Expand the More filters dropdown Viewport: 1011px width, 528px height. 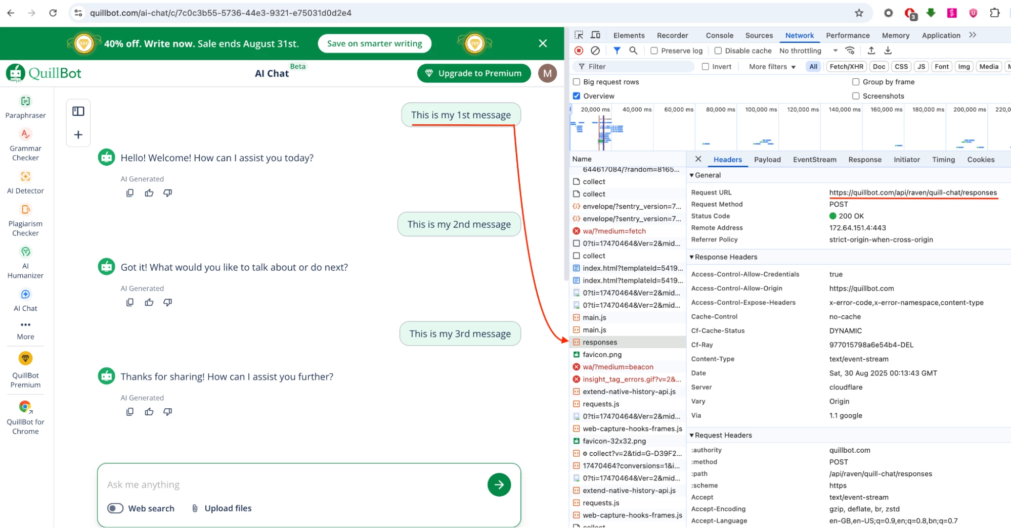[x=770, y=66]
